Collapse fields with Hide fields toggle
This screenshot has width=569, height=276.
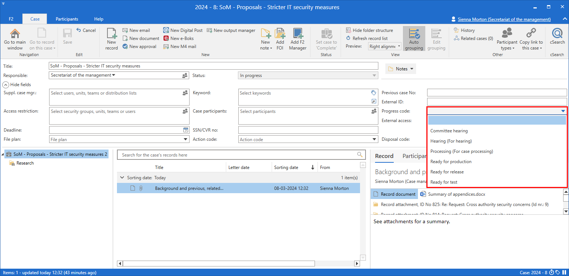coord(17,85)
